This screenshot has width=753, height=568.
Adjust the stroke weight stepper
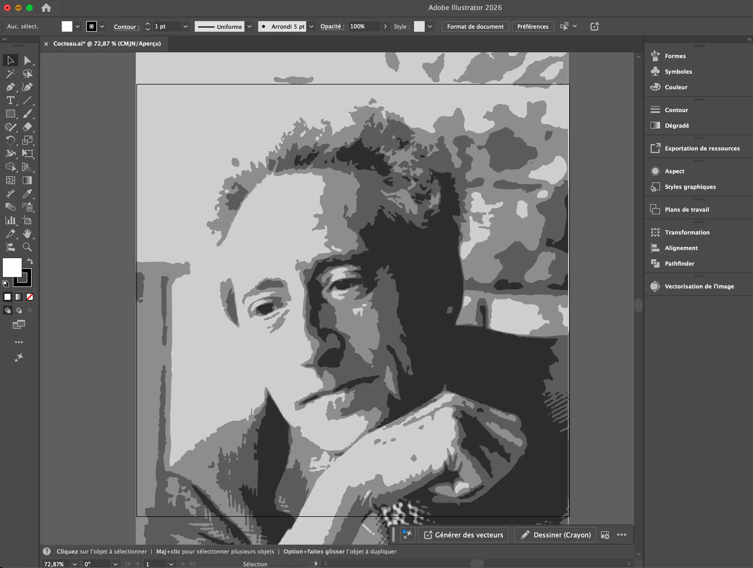tap(147, 26)
